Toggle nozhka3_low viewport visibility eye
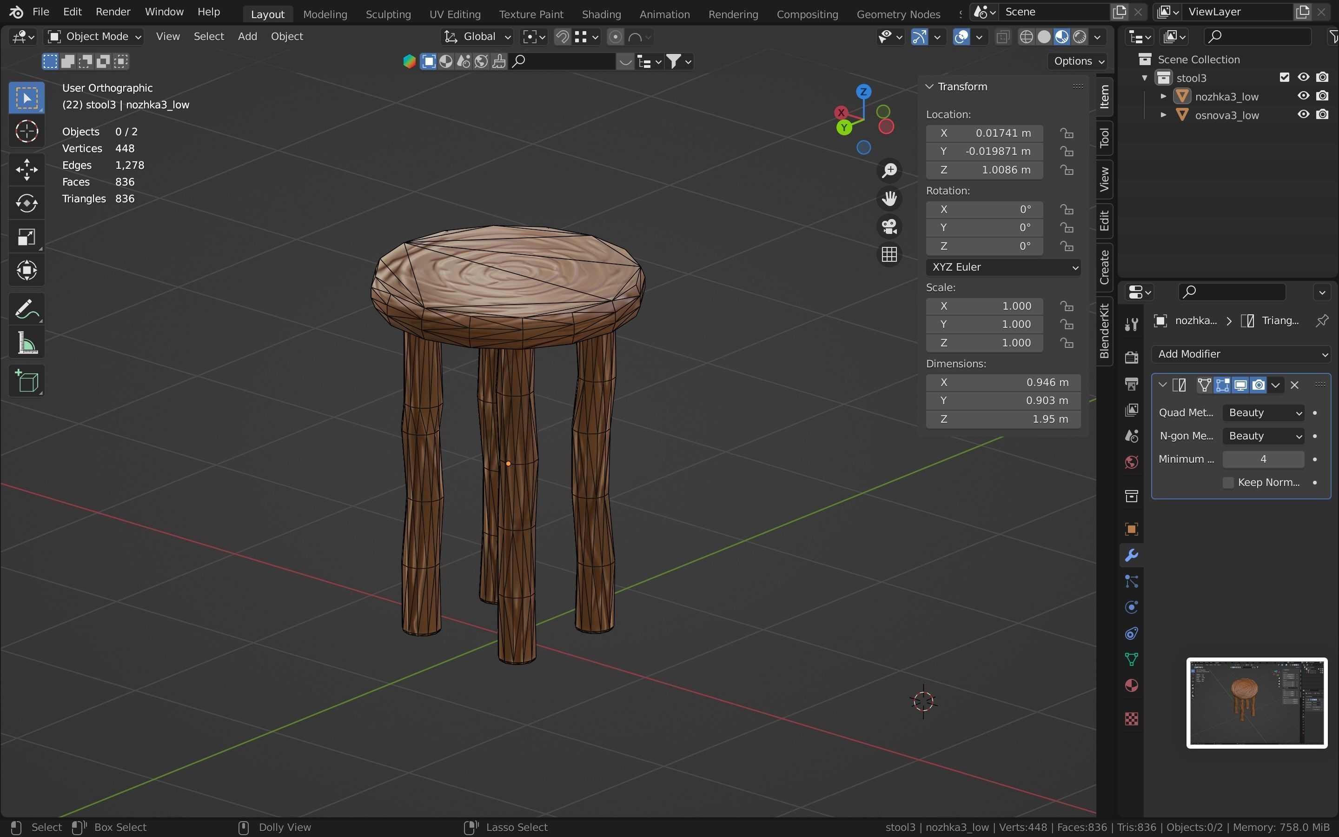 1303,96
